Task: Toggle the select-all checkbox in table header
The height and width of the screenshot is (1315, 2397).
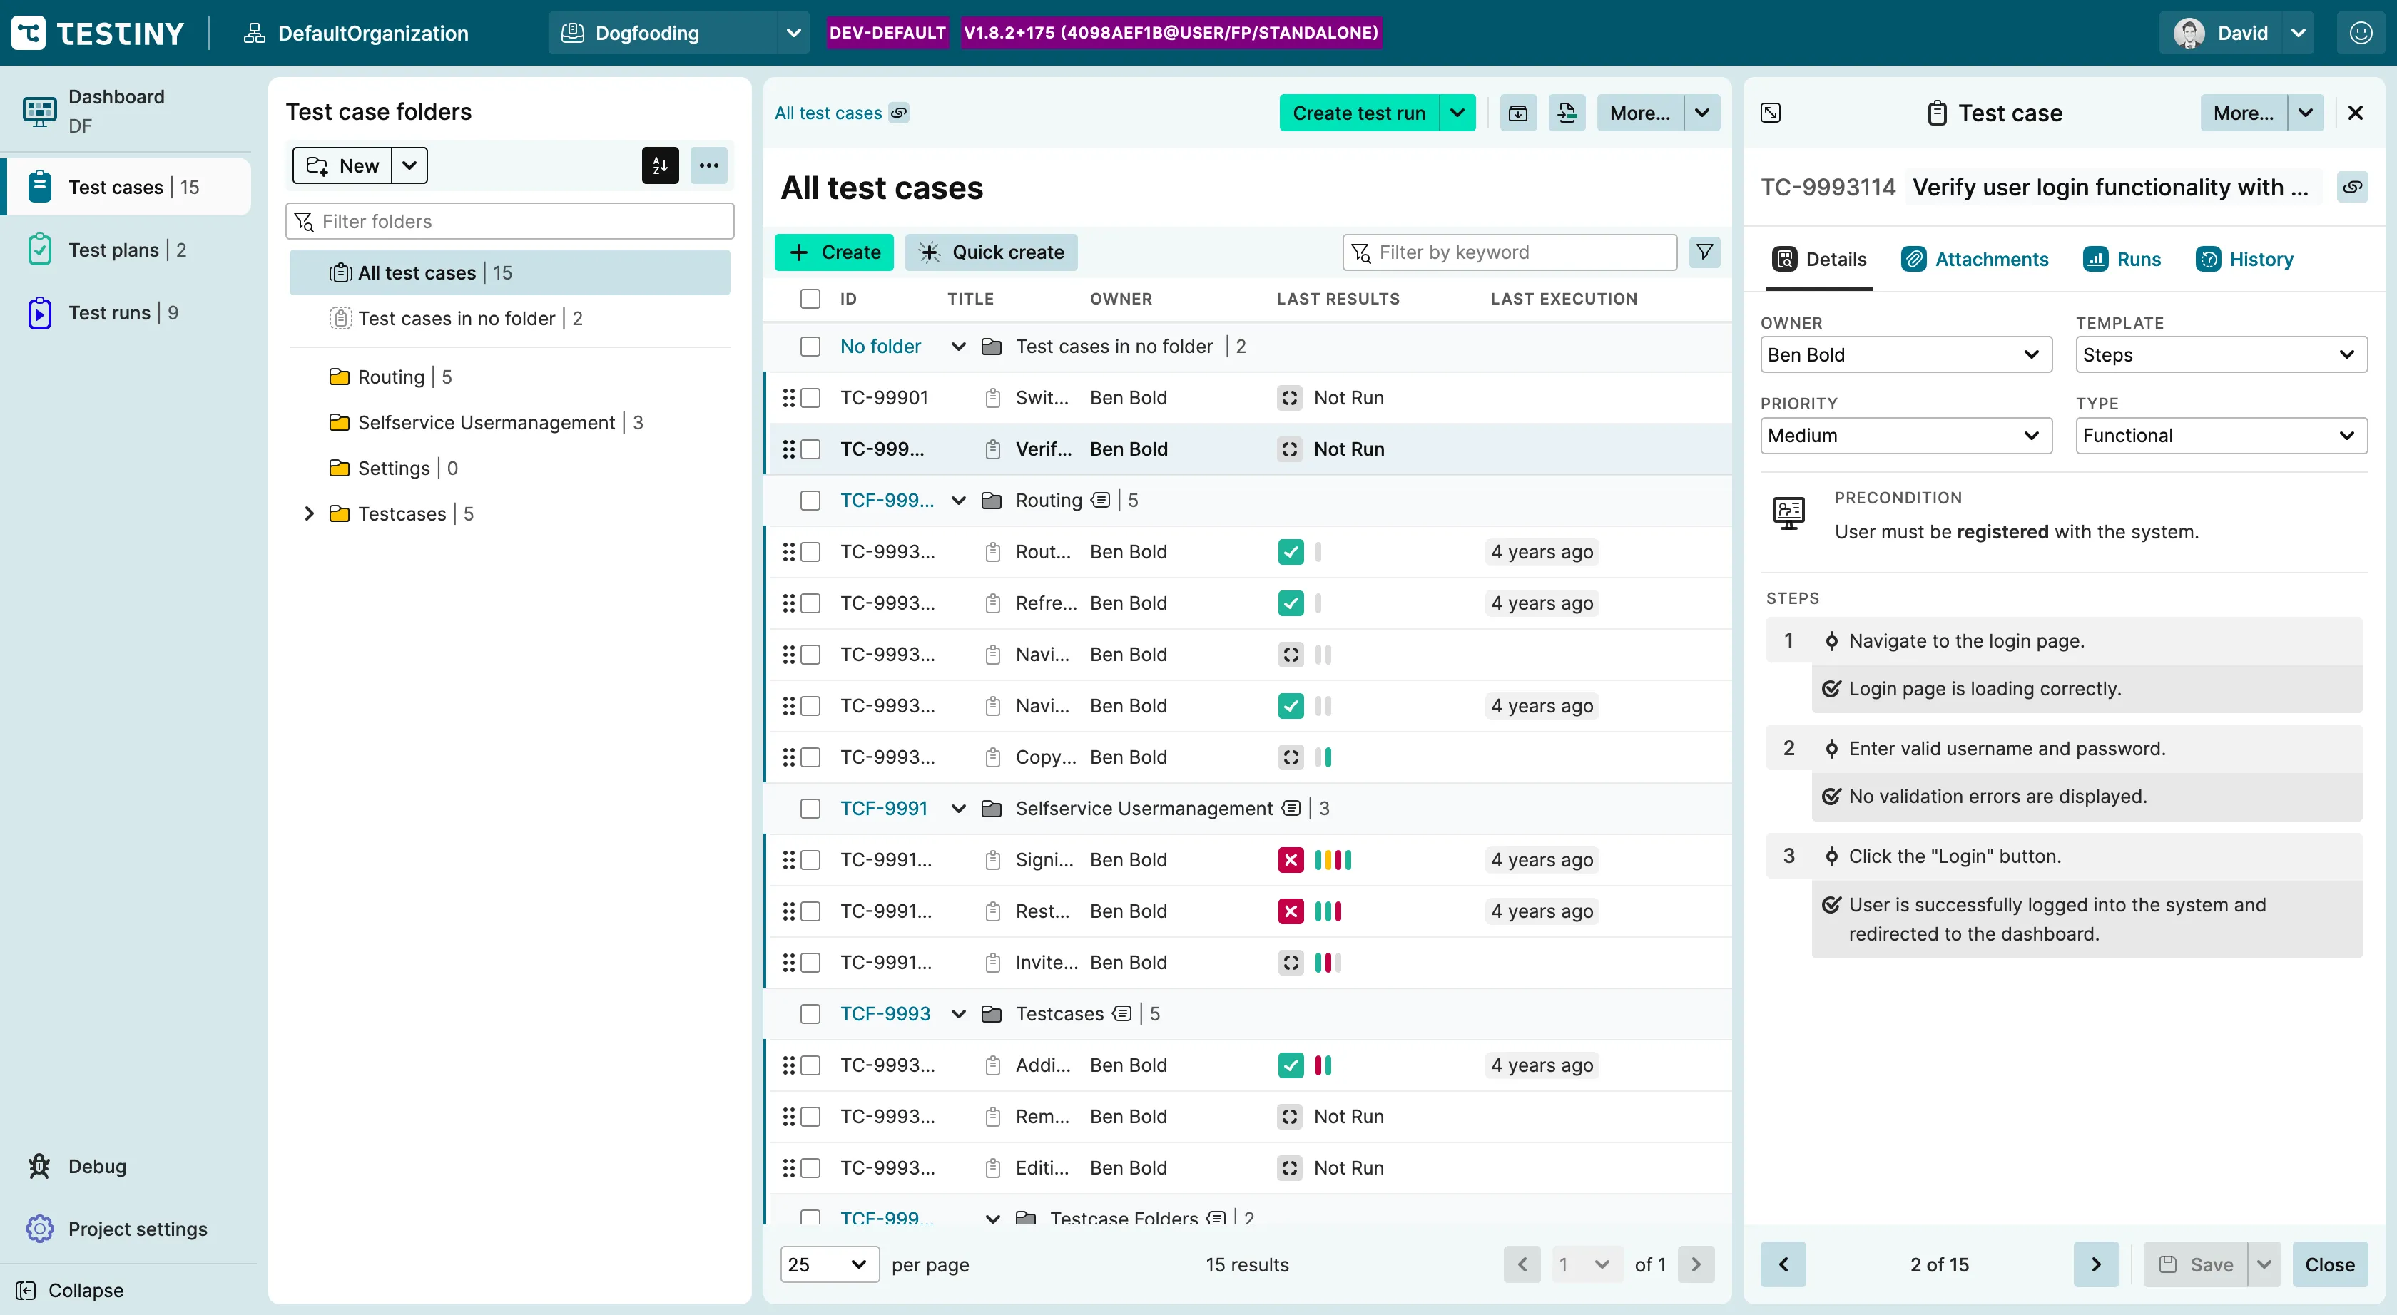Action: (810, 299)
